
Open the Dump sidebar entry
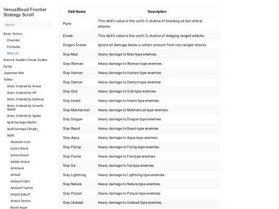8,67
